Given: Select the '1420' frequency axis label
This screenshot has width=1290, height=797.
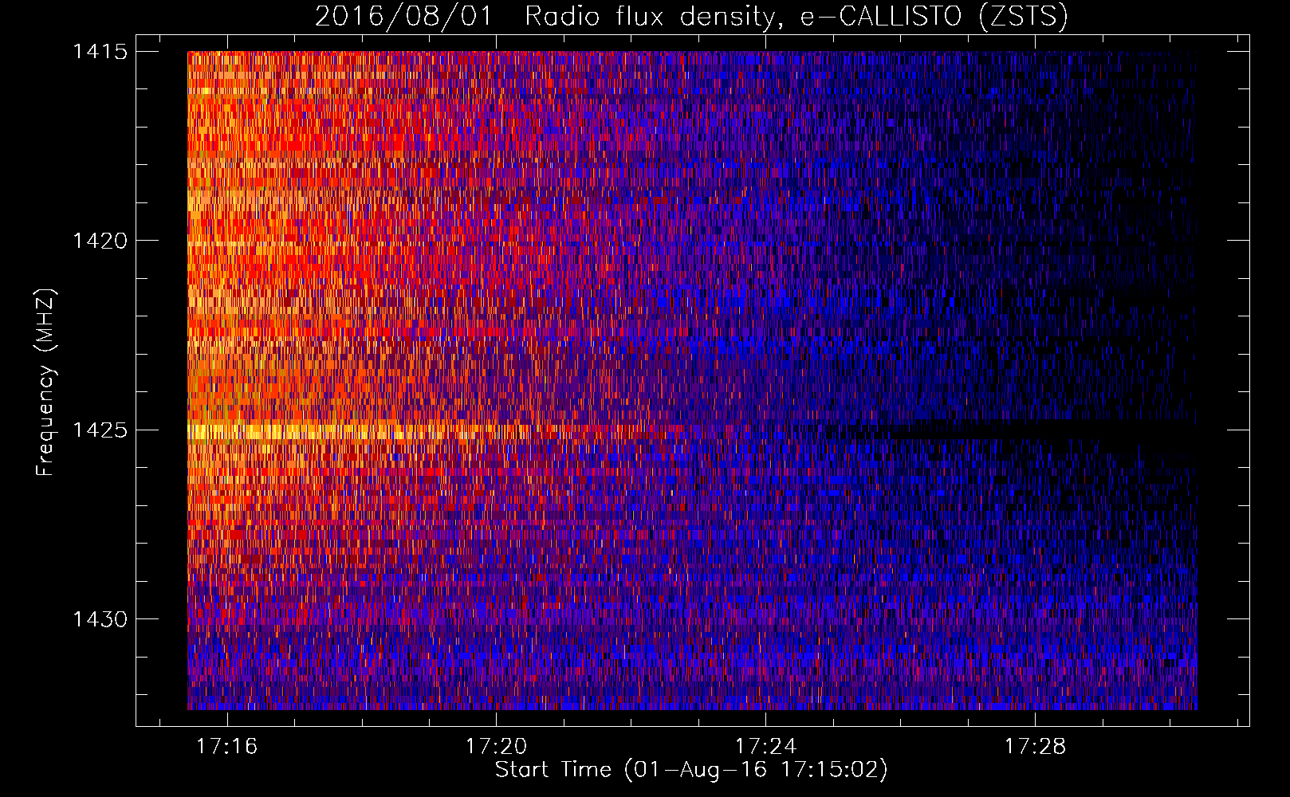Looking at the screenshot, I should (x=100, y=241).
